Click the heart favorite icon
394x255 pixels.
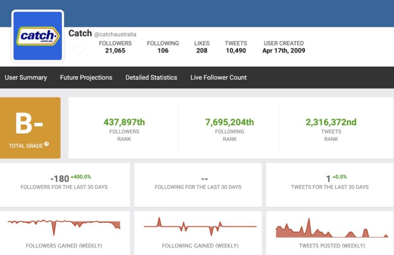pyautogui.click(x=79, y=49)
